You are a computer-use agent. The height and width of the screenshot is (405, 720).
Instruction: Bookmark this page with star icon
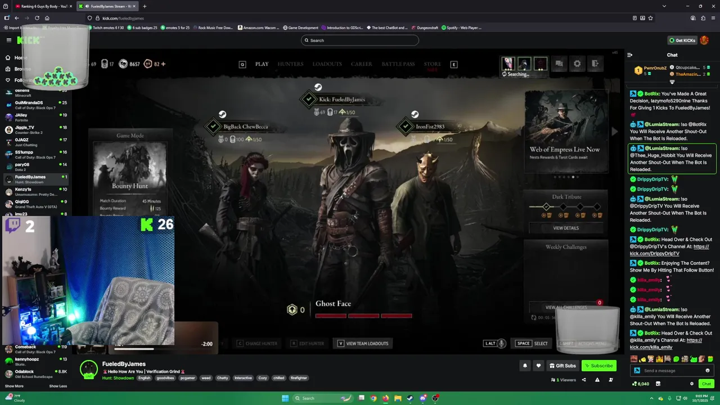[x=650, y=18]
